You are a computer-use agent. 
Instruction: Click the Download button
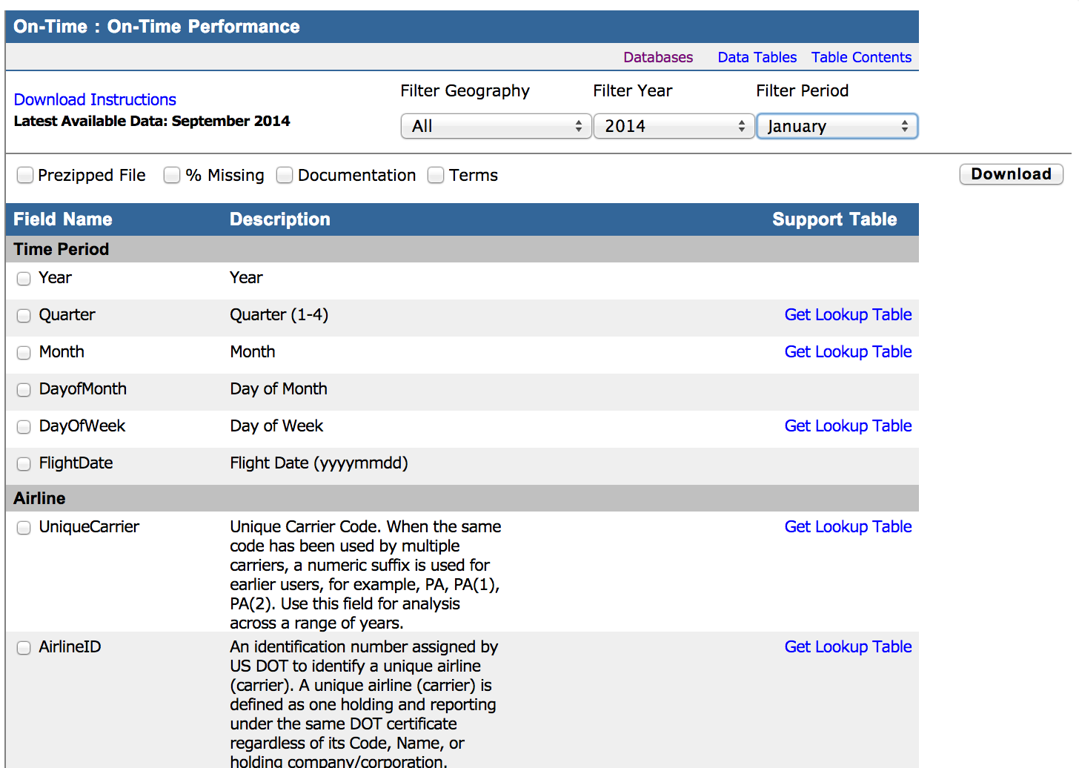click(1011, 174)
